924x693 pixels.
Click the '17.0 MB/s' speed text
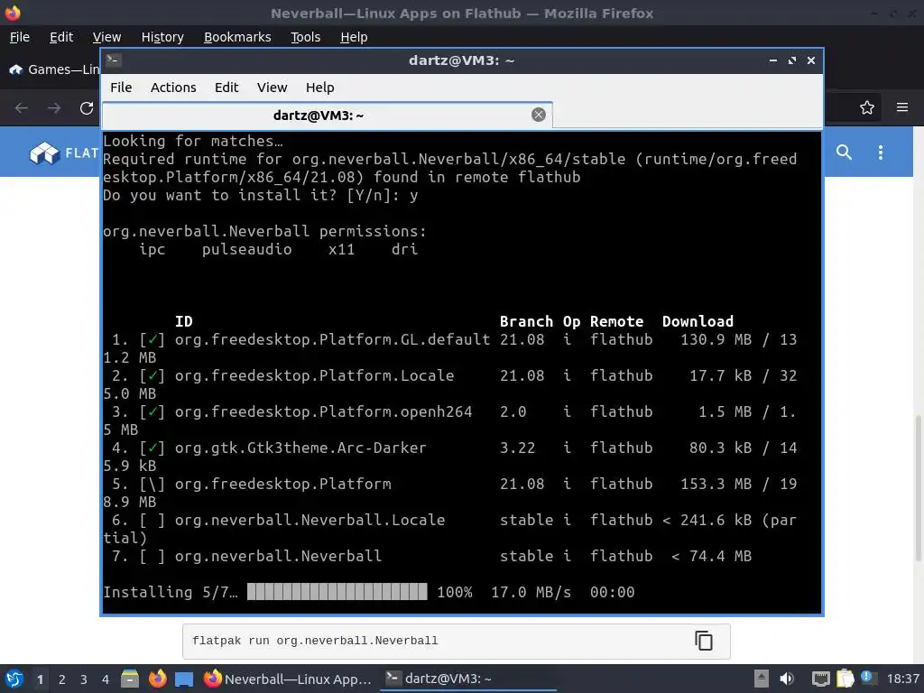(531, 592)
